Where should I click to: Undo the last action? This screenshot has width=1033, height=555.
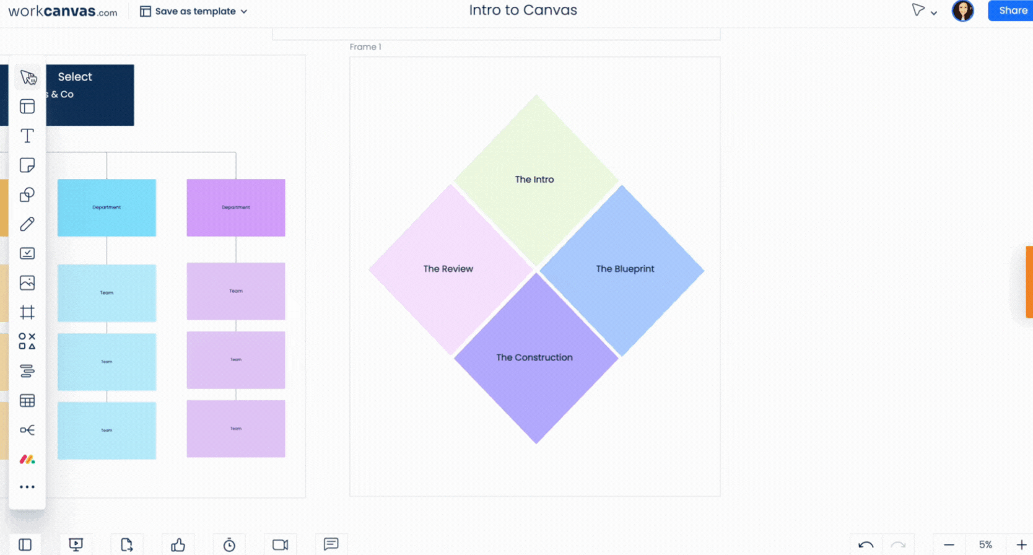pyautogui.click(x=866, y=544)
